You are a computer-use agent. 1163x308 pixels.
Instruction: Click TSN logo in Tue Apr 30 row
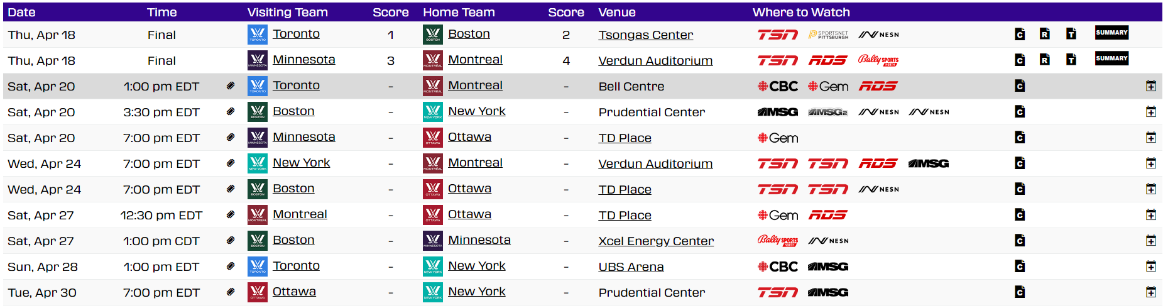(777, 292)
